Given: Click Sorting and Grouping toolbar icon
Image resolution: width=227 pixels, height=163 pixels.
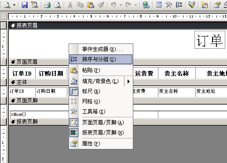Looking at the screenshot, I should (x=179, y=5).
